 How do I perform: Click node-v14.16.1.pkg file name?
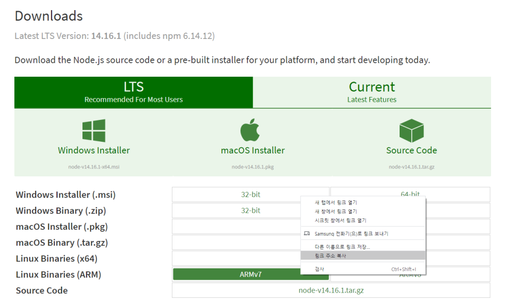[253, 167]
